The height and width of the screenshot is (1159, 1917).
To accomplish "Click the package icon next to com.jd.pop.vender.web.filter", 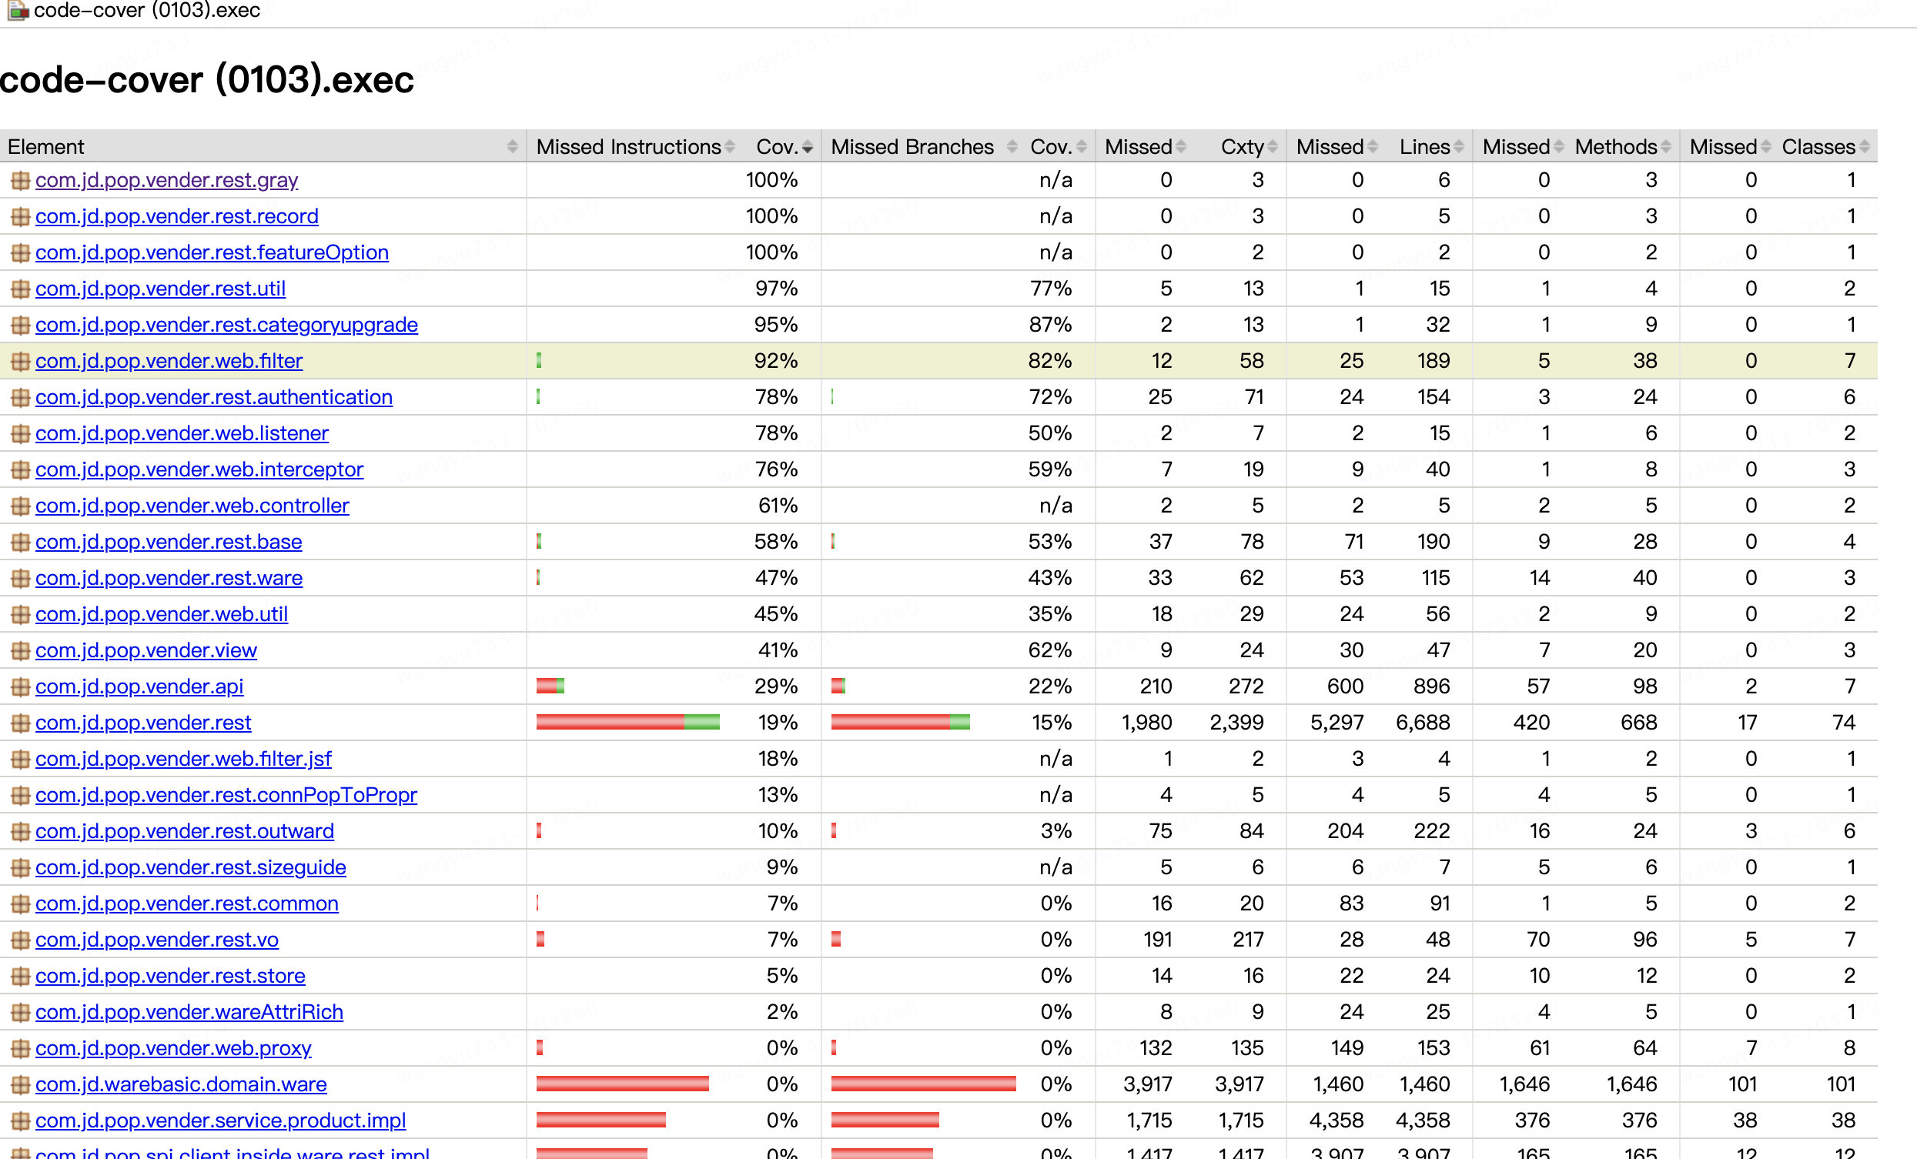I will tap(21, 361).
